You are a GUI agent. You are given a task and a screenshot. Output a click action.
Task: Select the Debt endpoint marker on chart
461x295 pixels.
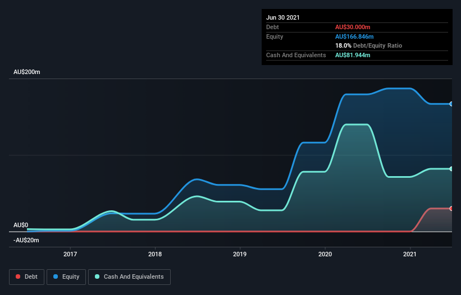pyautogui.click(x=451, y=209)
